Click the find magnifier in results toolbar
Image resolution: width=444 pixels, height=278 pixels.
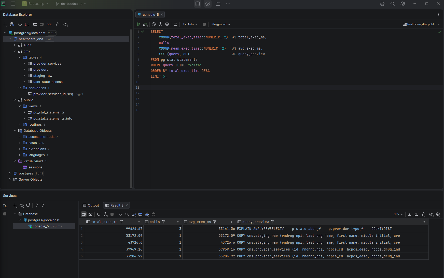click(x=127, y=214)
